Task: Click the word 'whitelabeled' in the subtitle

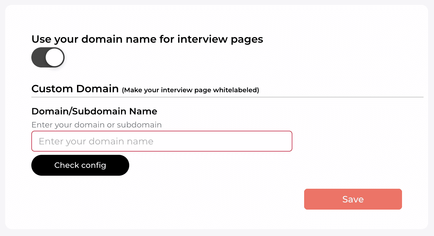Action: (x=236, y=90)
